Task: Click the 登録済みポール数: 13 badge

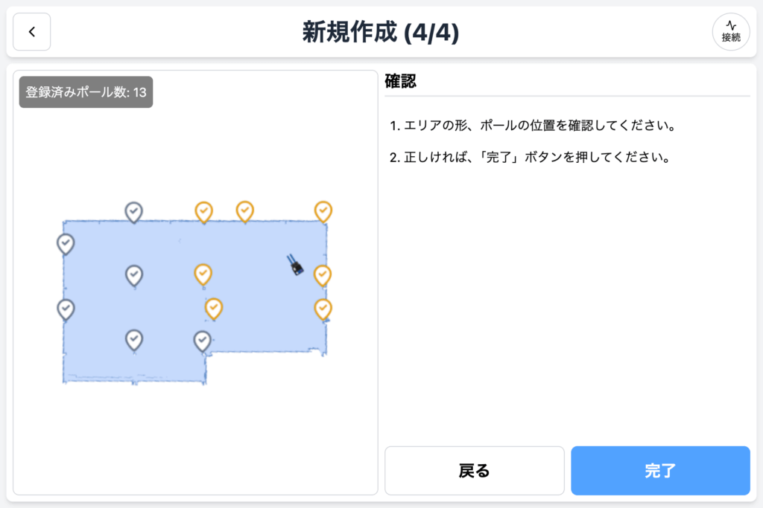Action: 86,92
